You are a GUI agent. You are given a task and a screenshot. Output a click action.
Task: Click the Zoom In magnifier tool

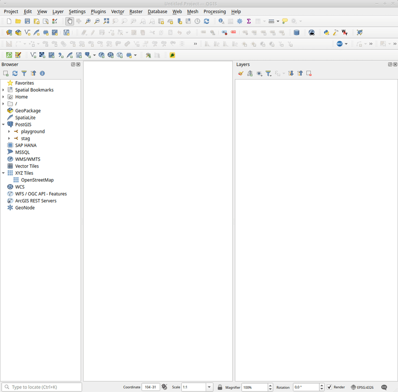88,21
